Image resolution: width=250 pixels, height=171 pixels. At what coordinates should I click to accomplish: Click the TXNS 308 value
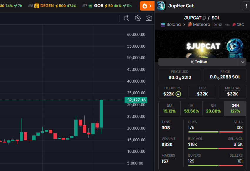click(166, 128)
